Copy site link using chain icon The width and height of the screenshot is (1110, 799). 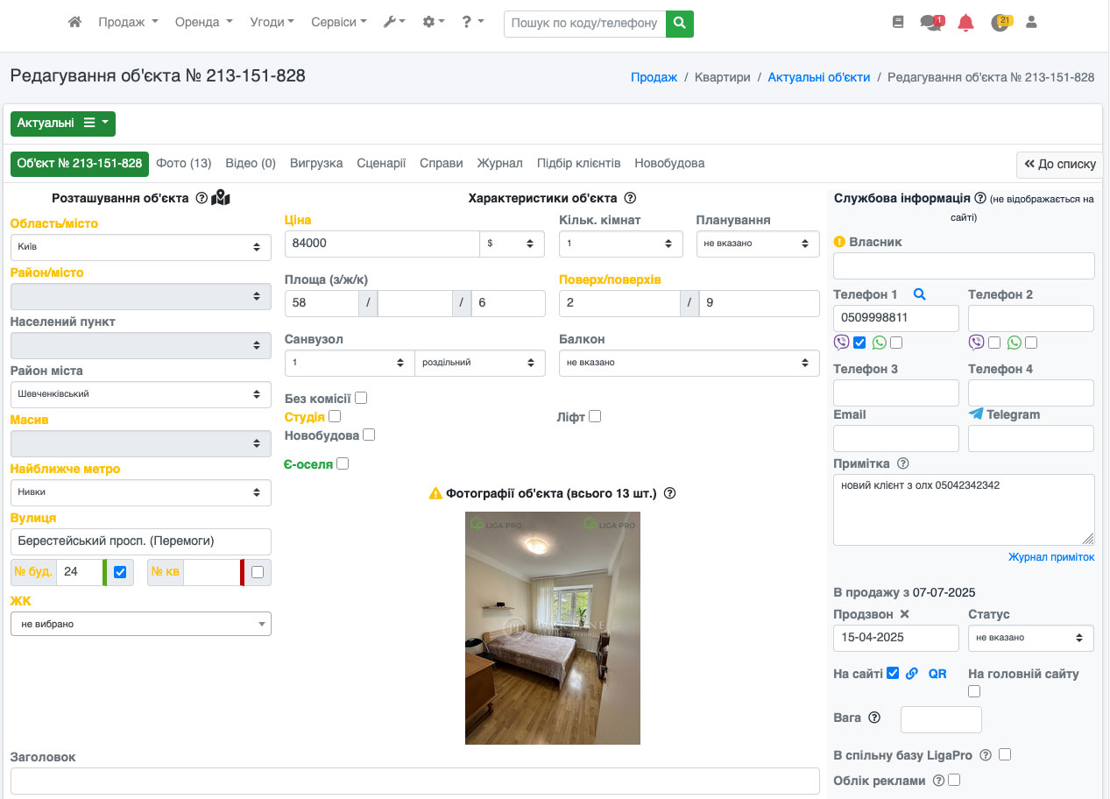coord(912,674)
